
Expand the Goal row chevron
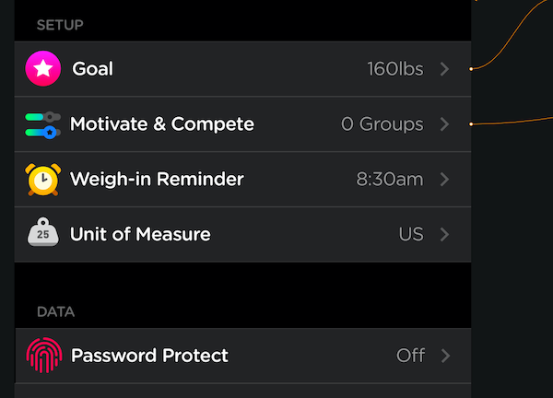pos(444,69)
